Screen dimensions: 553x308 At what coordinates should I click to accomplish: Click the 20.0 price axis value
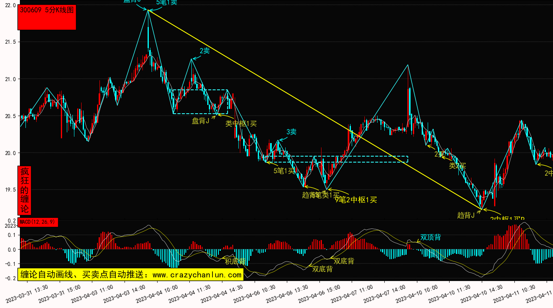(x=11, y=153)
